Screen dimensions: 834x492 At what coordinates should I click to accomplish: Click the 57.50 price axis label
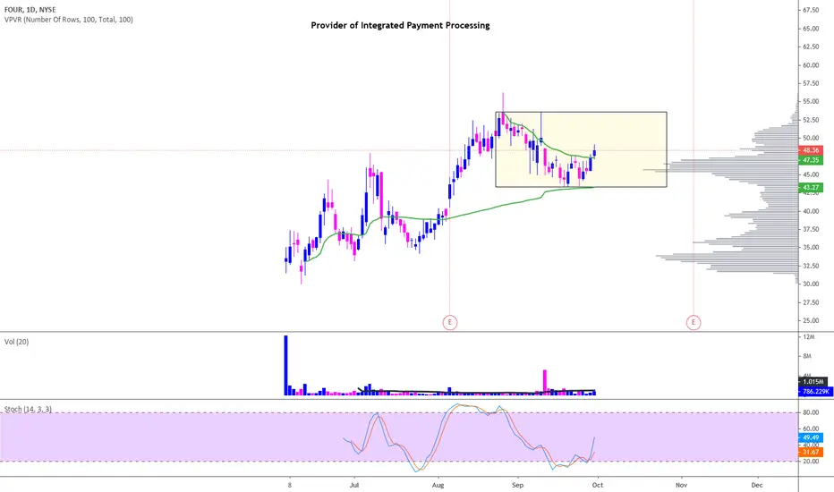point(811,83)
